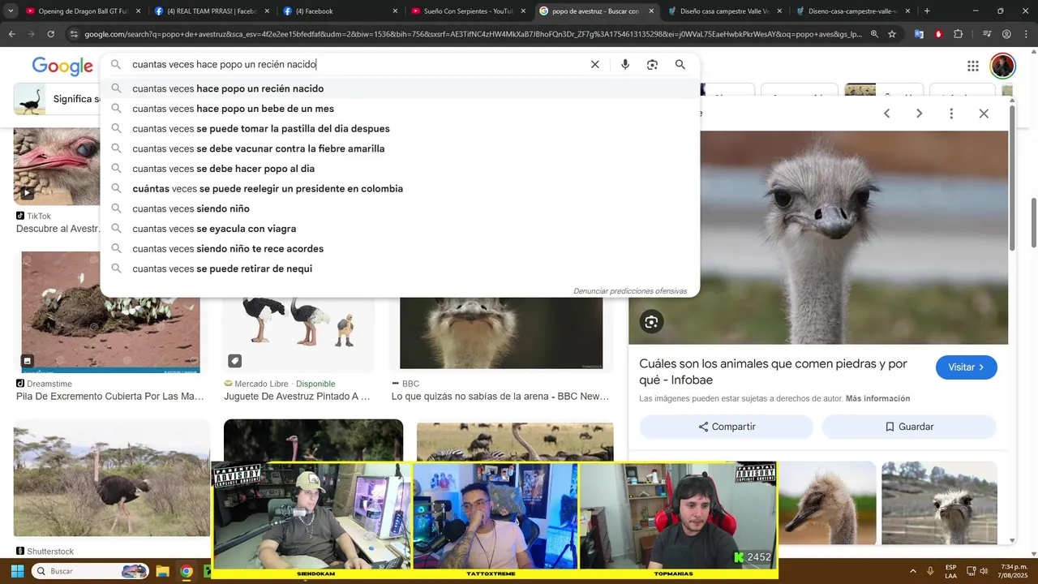Switch to 'Opening de Dragon Ball GT' tab
This screenshot has height=584, width=1038.
pos(84,11)
